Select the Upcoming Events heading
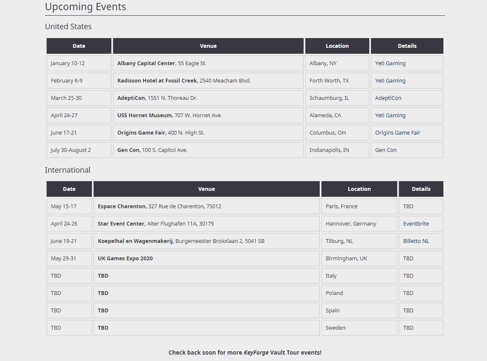 pos(86,6)
